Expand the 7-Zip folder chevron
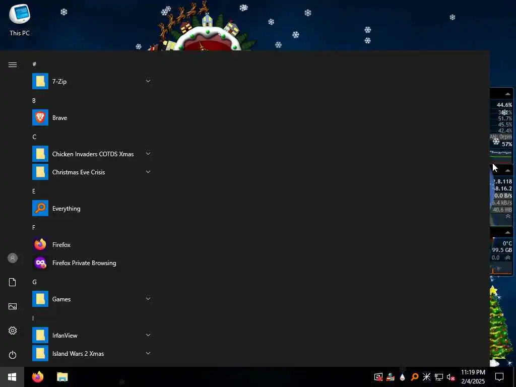516x387 pixels. [148, 81]
